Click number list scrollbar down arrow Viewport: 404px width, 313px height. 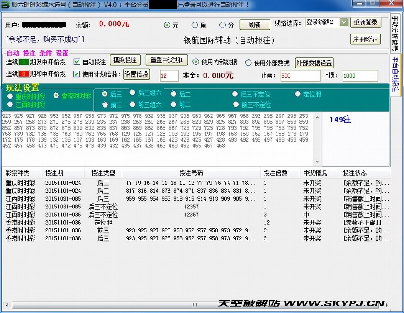(x=318, y=162)
